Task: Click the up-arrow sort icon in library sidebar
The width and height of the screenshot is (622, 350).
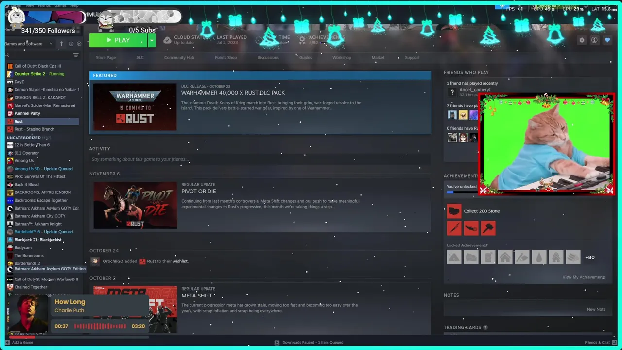Action: (x=61, y=44)
